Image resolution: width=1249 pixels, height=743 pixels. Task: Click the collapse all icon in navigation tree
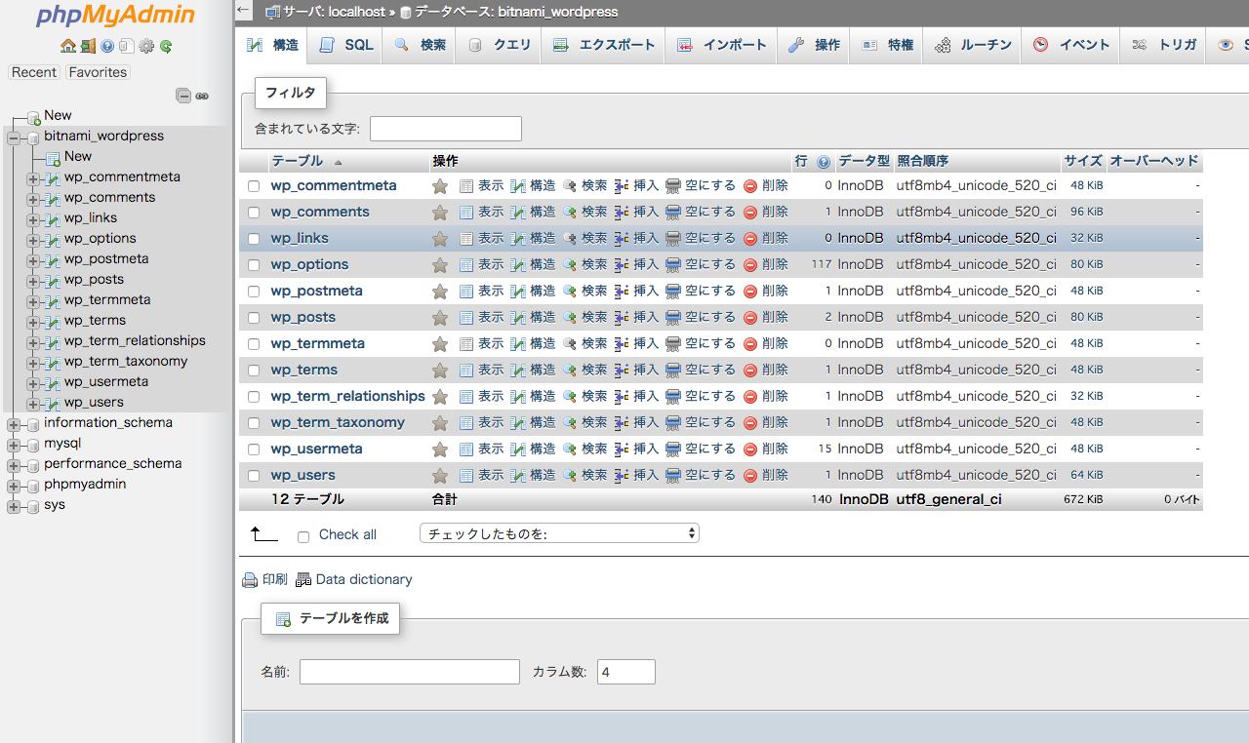182,96
